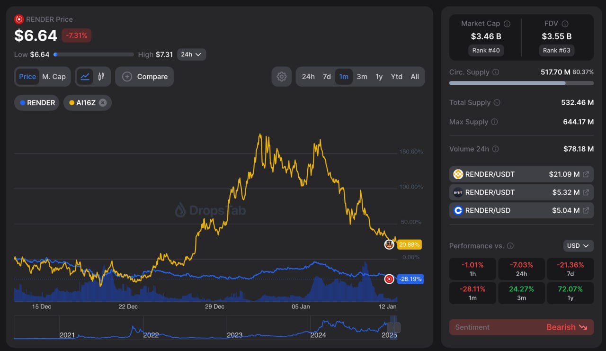Click the RENDER logo beside the price title
606x351 pixels.
pyautogui.click(x=19, y=19)
